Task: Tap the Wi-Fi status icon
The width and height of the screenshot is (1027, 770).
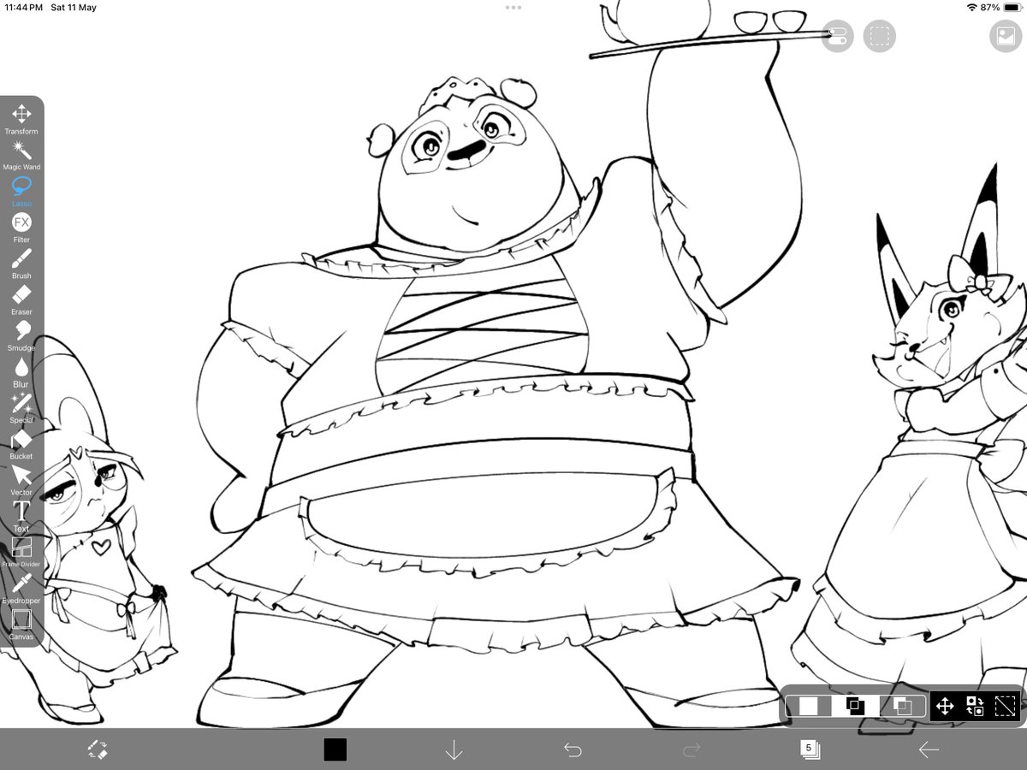Action: (971, 8)
